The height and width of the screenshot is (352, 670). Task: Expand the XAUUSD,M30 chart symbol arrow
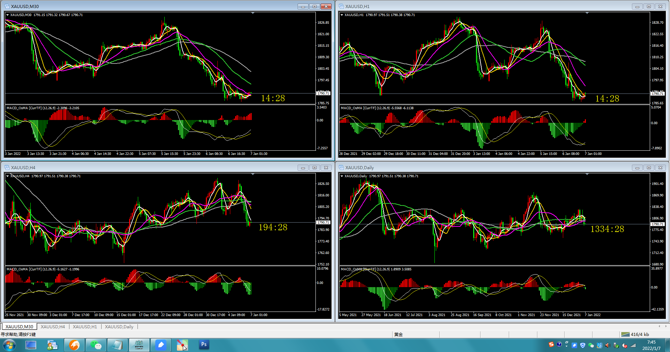(x=7, y=15)
